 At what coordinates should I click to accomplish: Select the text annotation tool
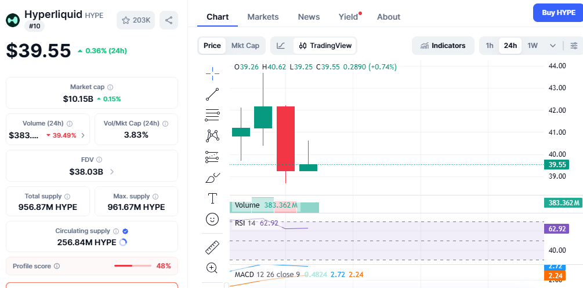pyautogui.click(x=212, y=198)
